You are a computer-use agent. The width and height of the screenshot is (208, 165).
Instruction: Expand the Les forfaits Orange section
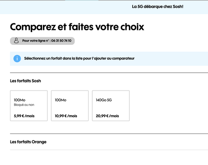click(28, 142)
